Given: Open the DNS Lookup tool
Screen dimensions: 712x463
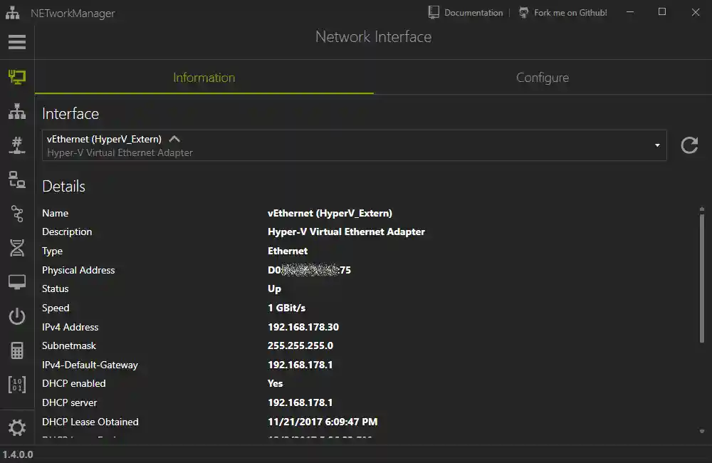Looking at the screenshot, I should pyautogui.click(x=16, y=247).
